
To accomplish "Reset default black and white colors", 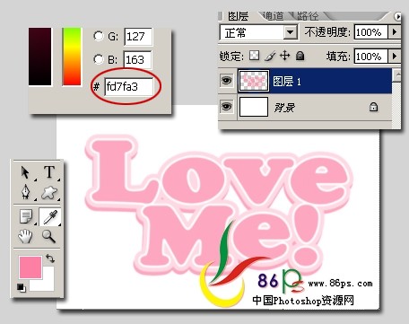I will [22, 287].
